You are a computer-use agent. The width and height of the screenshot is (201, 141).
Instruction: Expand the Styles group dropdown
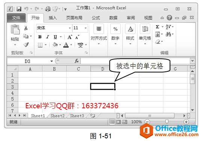click(130, 44)
